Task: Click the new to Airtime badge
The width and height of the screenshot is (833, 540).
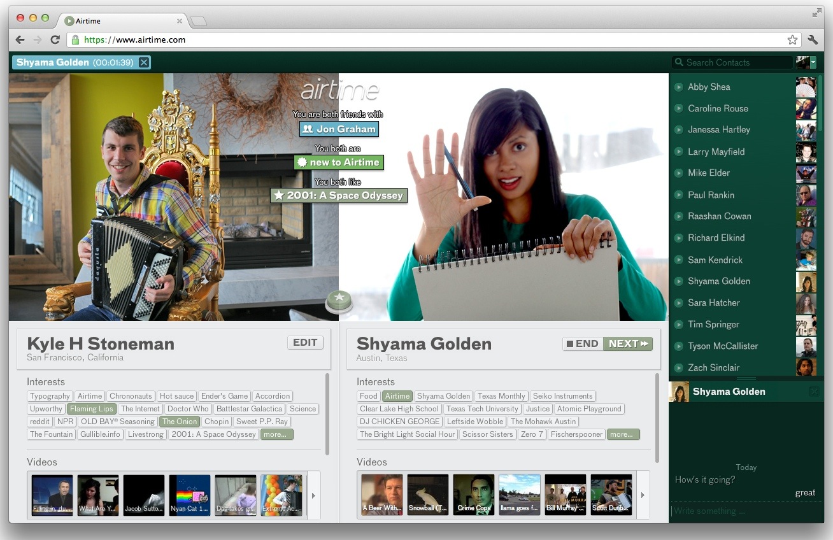Action: pos(339,162)
